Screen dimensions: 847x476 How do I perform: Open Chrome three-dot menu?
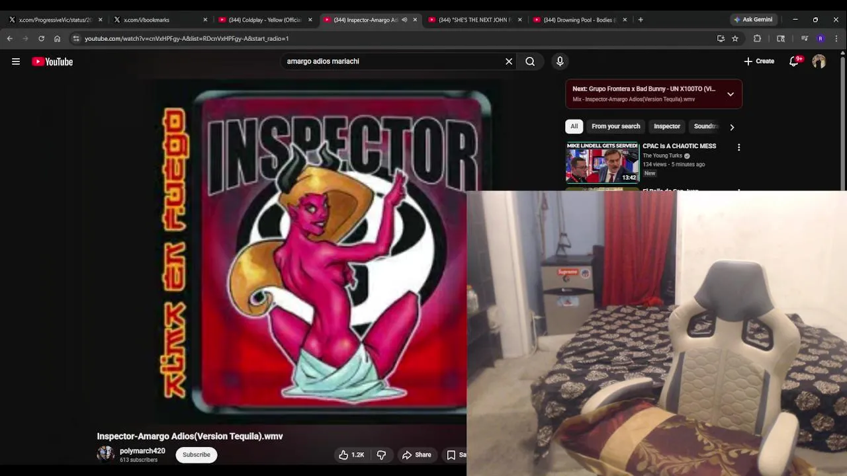click(836, 38)
